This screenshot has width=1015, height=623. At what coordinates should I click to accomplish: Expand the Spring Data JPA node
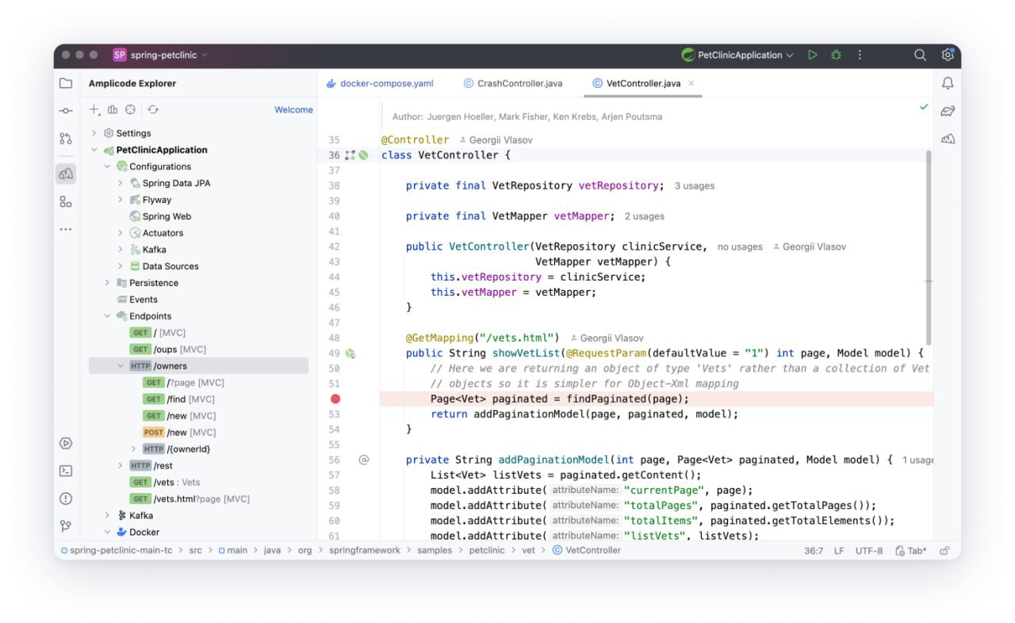pyautogui.click(x=120, y=183)
